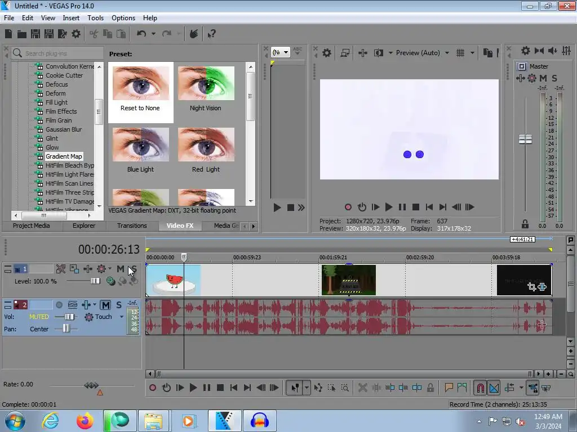This screenshot has width=577, height=432.
Task: Open the File menu
Action: click(x=9, y=17)
